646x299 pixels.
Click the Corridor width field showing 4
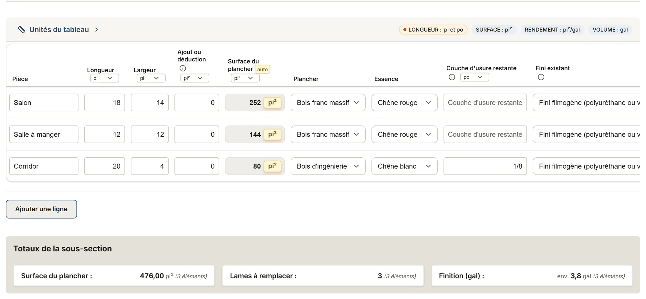150,166
